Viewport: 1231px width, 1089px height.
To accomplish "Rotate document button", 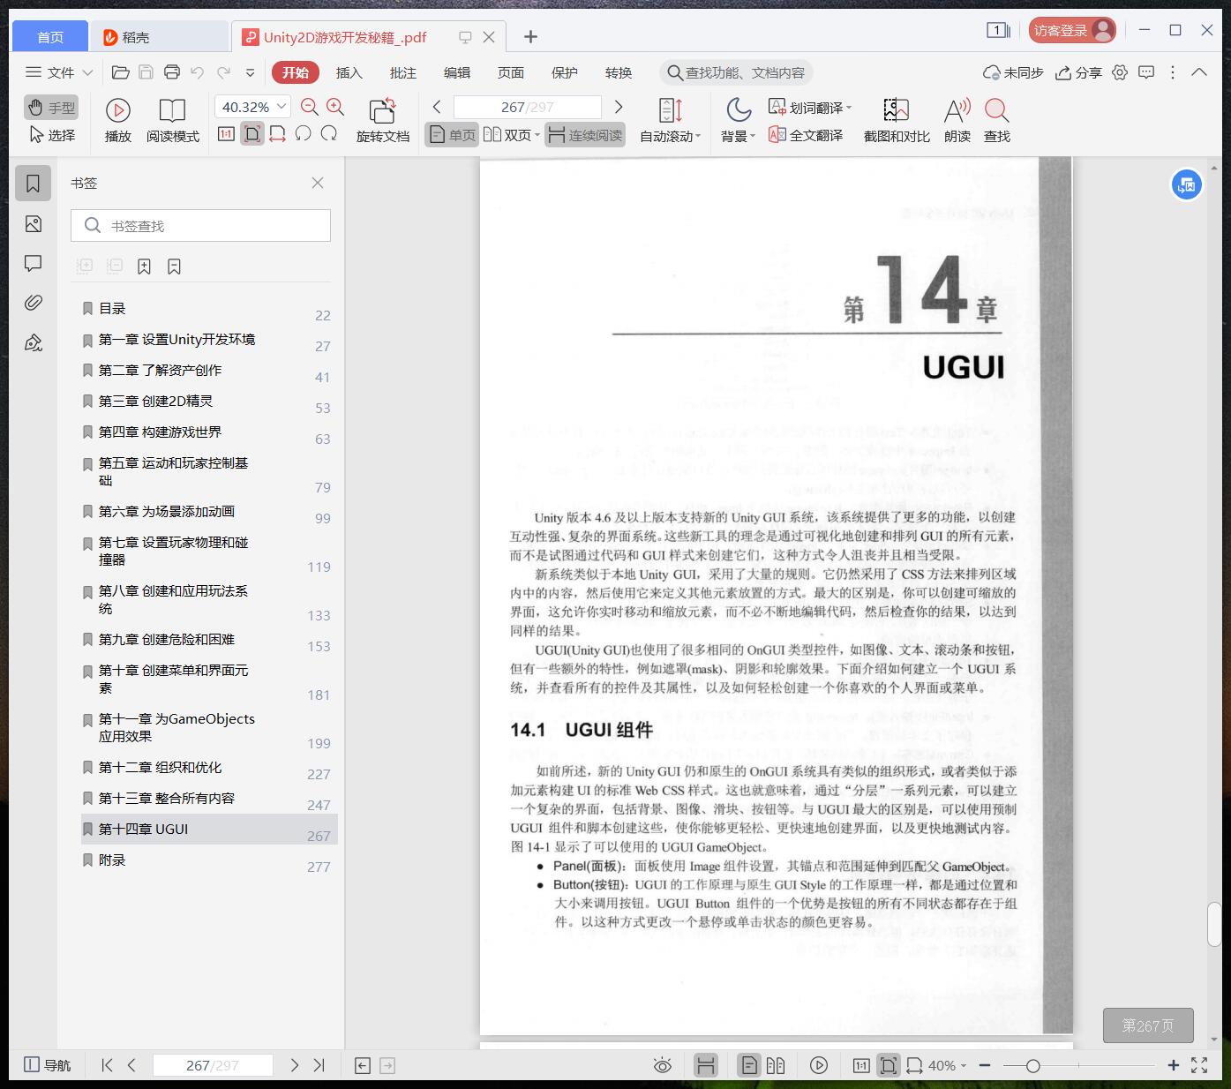I will [382, 120].
